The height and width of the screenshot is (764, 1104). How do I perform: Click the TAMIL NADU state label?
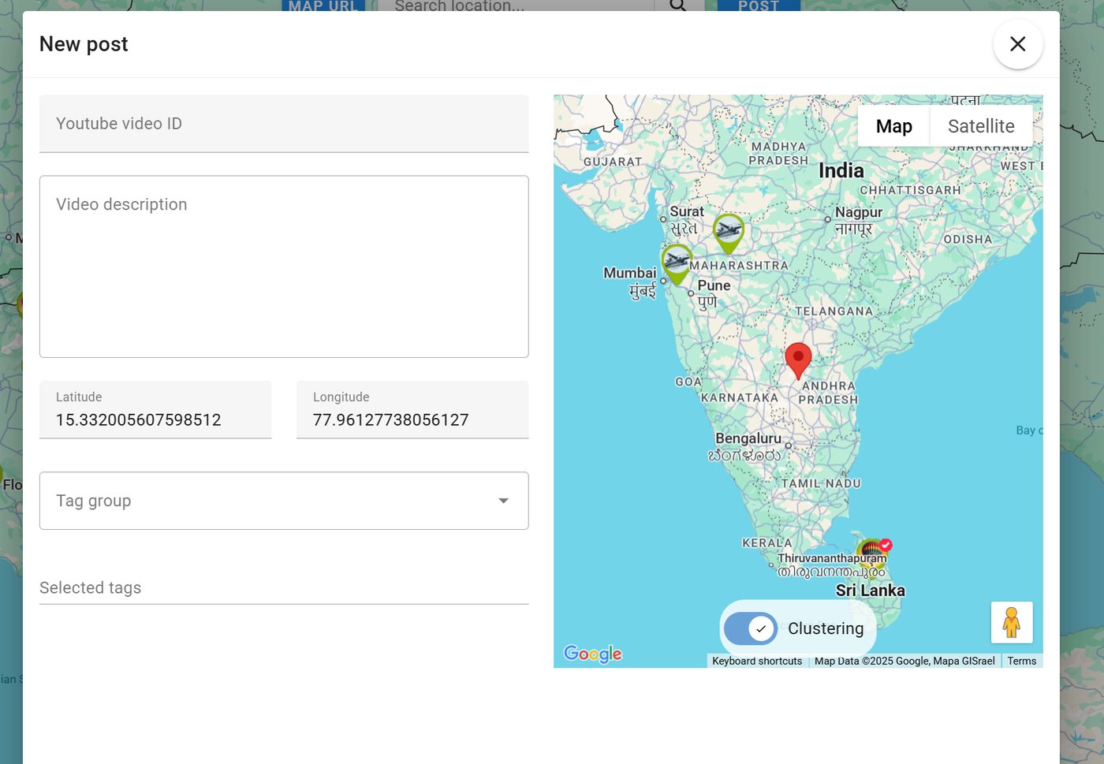tap(821, 483)
